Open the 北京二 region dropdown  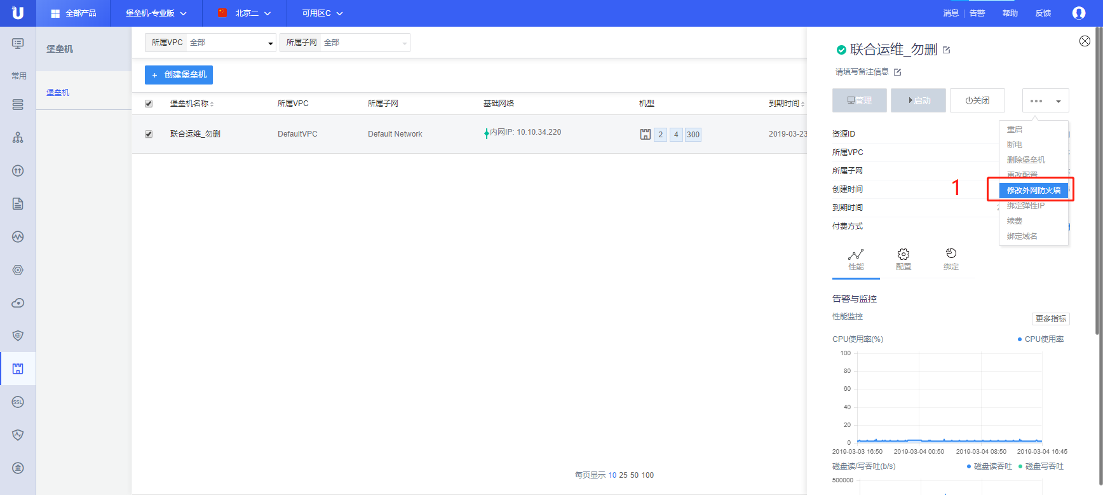click(x=245, y=13)
